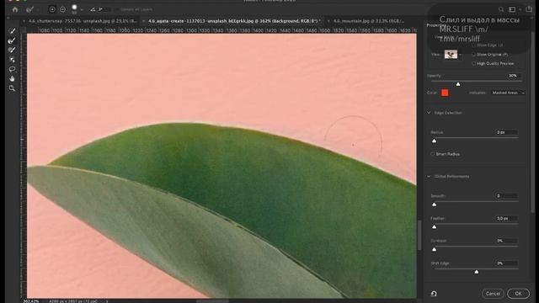This screenshot has width=539, height=303.
Task: Click the Shift Edge percentage field
Action: [506, 263]
